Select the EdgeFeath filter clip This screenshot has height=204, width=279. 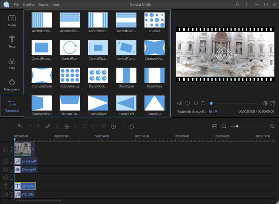click(26, 161)
